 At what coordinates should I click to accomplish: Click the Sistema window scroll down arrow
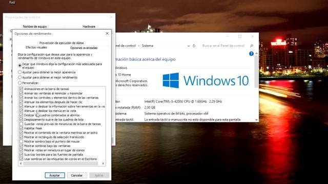point(256,120)
